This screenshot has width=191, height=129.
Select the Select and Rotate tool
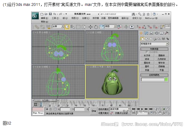[96, 27]
